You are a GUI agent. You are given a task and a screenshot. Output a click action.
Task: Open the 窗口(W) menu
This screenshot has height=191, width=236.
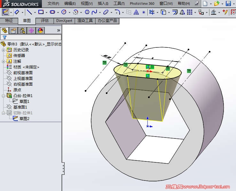(x=166, y=3)
